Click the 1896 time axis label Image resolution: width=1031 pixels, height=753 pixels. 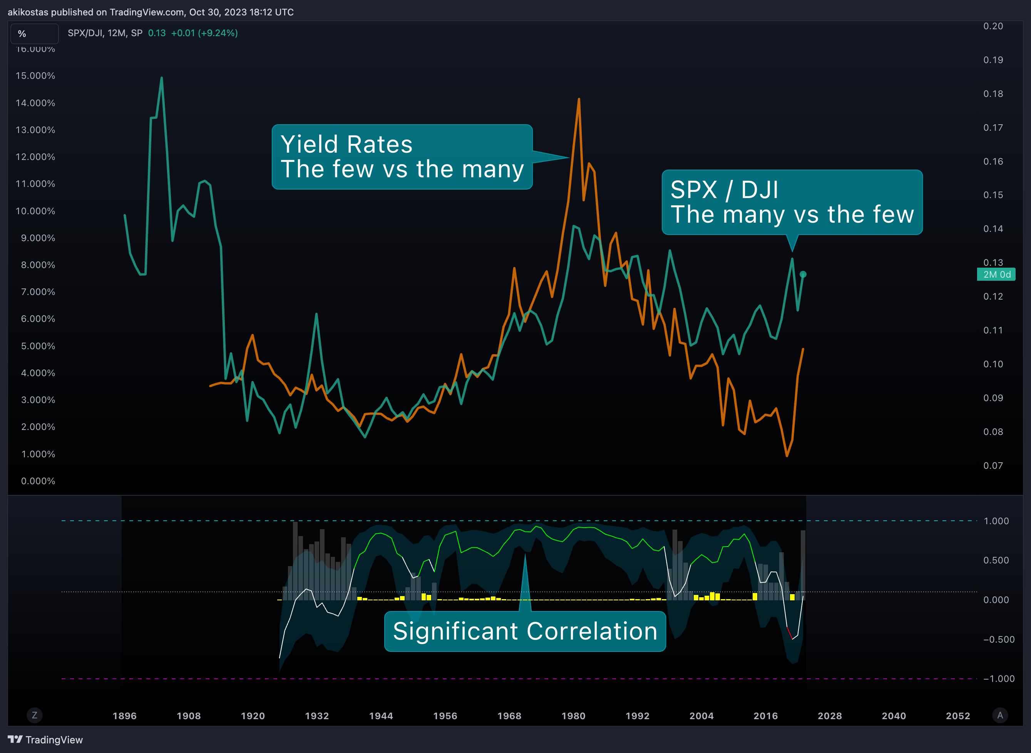[x=124, y=716]
